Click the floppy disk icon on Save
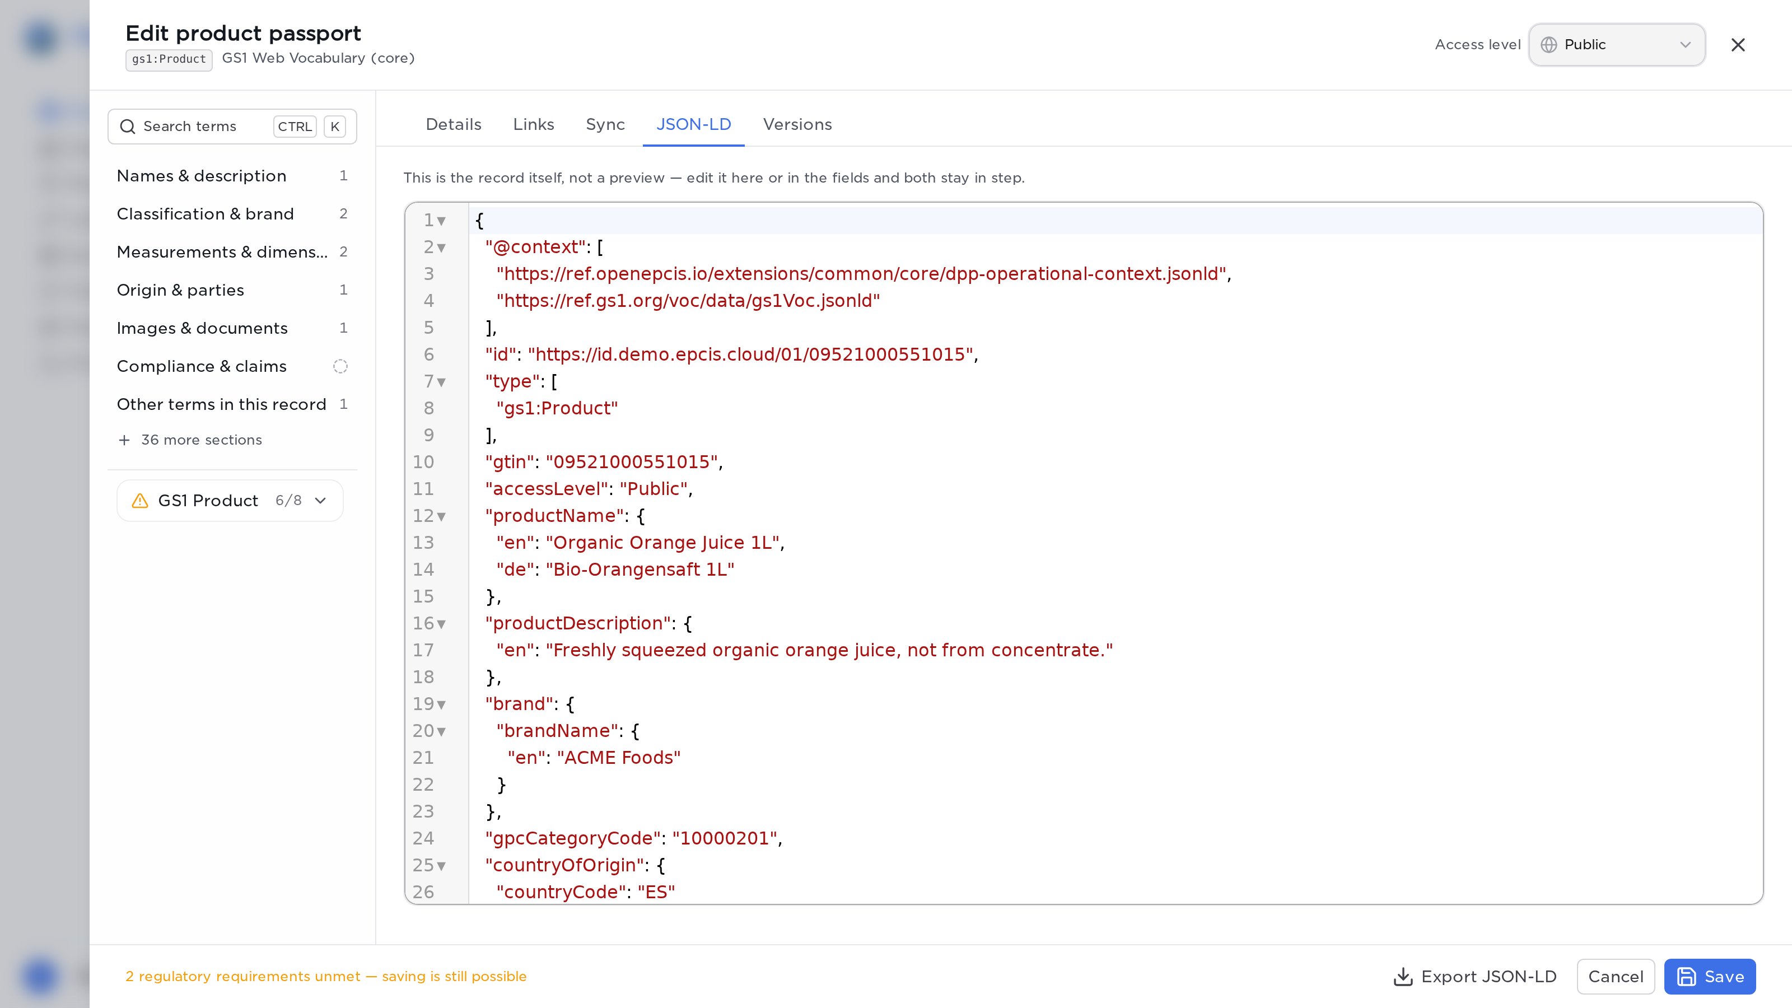1792x1008 pixels. point(1686,977)
